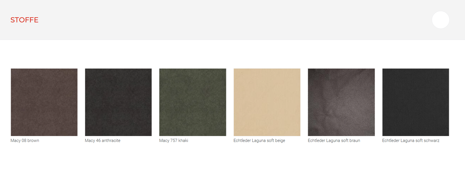Click the white circular button in header

coord(440,20)
